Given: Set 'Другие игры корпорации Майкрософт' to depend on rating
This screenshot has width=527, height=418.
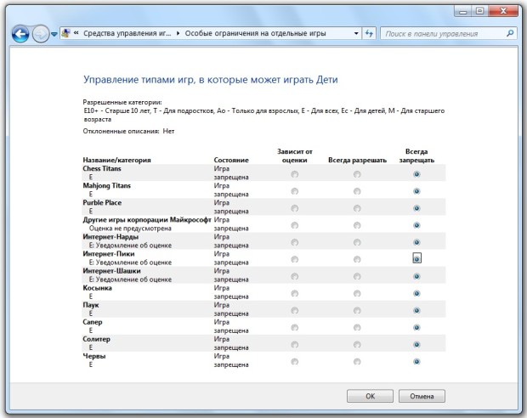Looking at the screenshot, I should (x=294, y=225).
